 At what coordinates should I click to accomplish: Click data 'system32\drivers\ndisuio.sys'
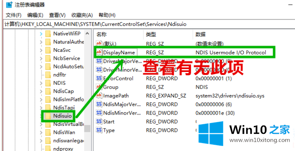click(230, 96)
